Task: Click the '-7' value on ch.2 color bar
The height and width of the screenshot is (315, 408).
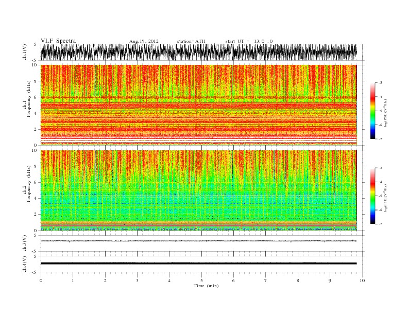Action: 380,224
